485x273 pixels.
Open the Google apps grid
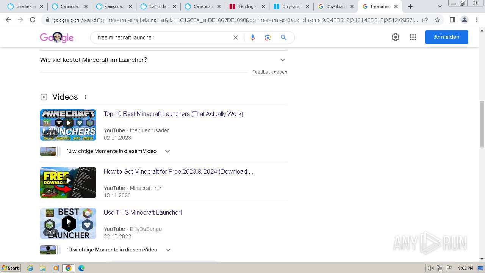[x=413, y=37]
